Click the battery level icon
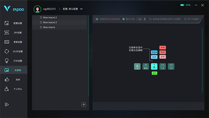The image size is (209, 118). click(x=182, y=5)
